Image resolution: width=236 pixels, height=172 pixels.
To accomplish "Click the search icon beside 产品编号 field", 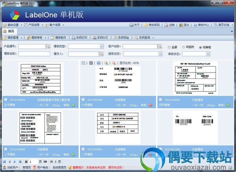I will pyautogui.click(x=48, y=47).
